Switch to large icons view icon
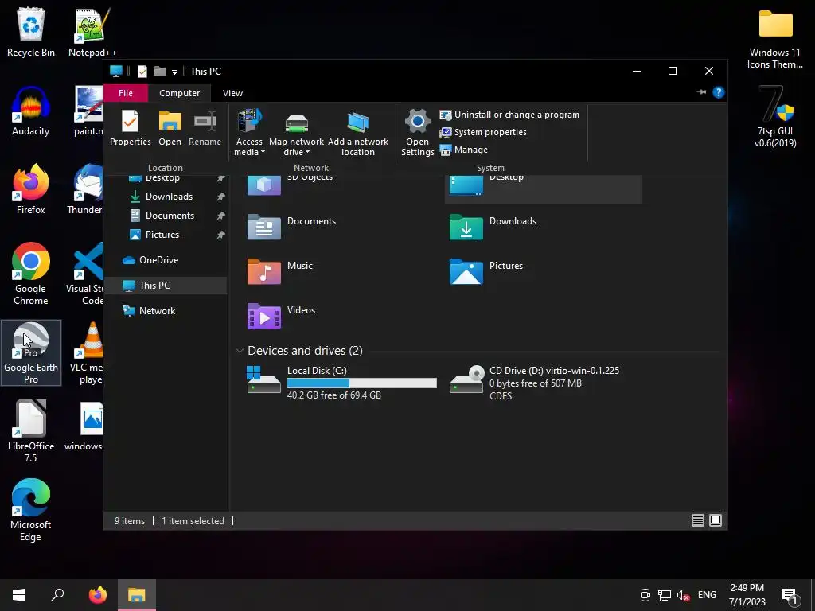Screen dimensions: 815x611 click(716, 520)
